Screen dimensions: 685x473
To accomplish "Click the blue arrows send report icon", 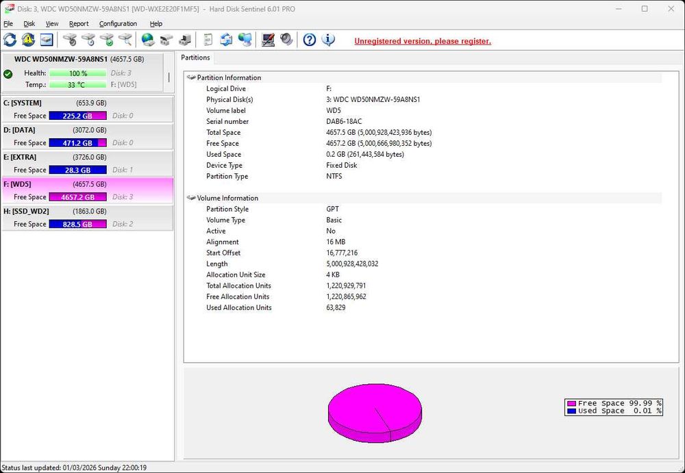I will 226,40.
